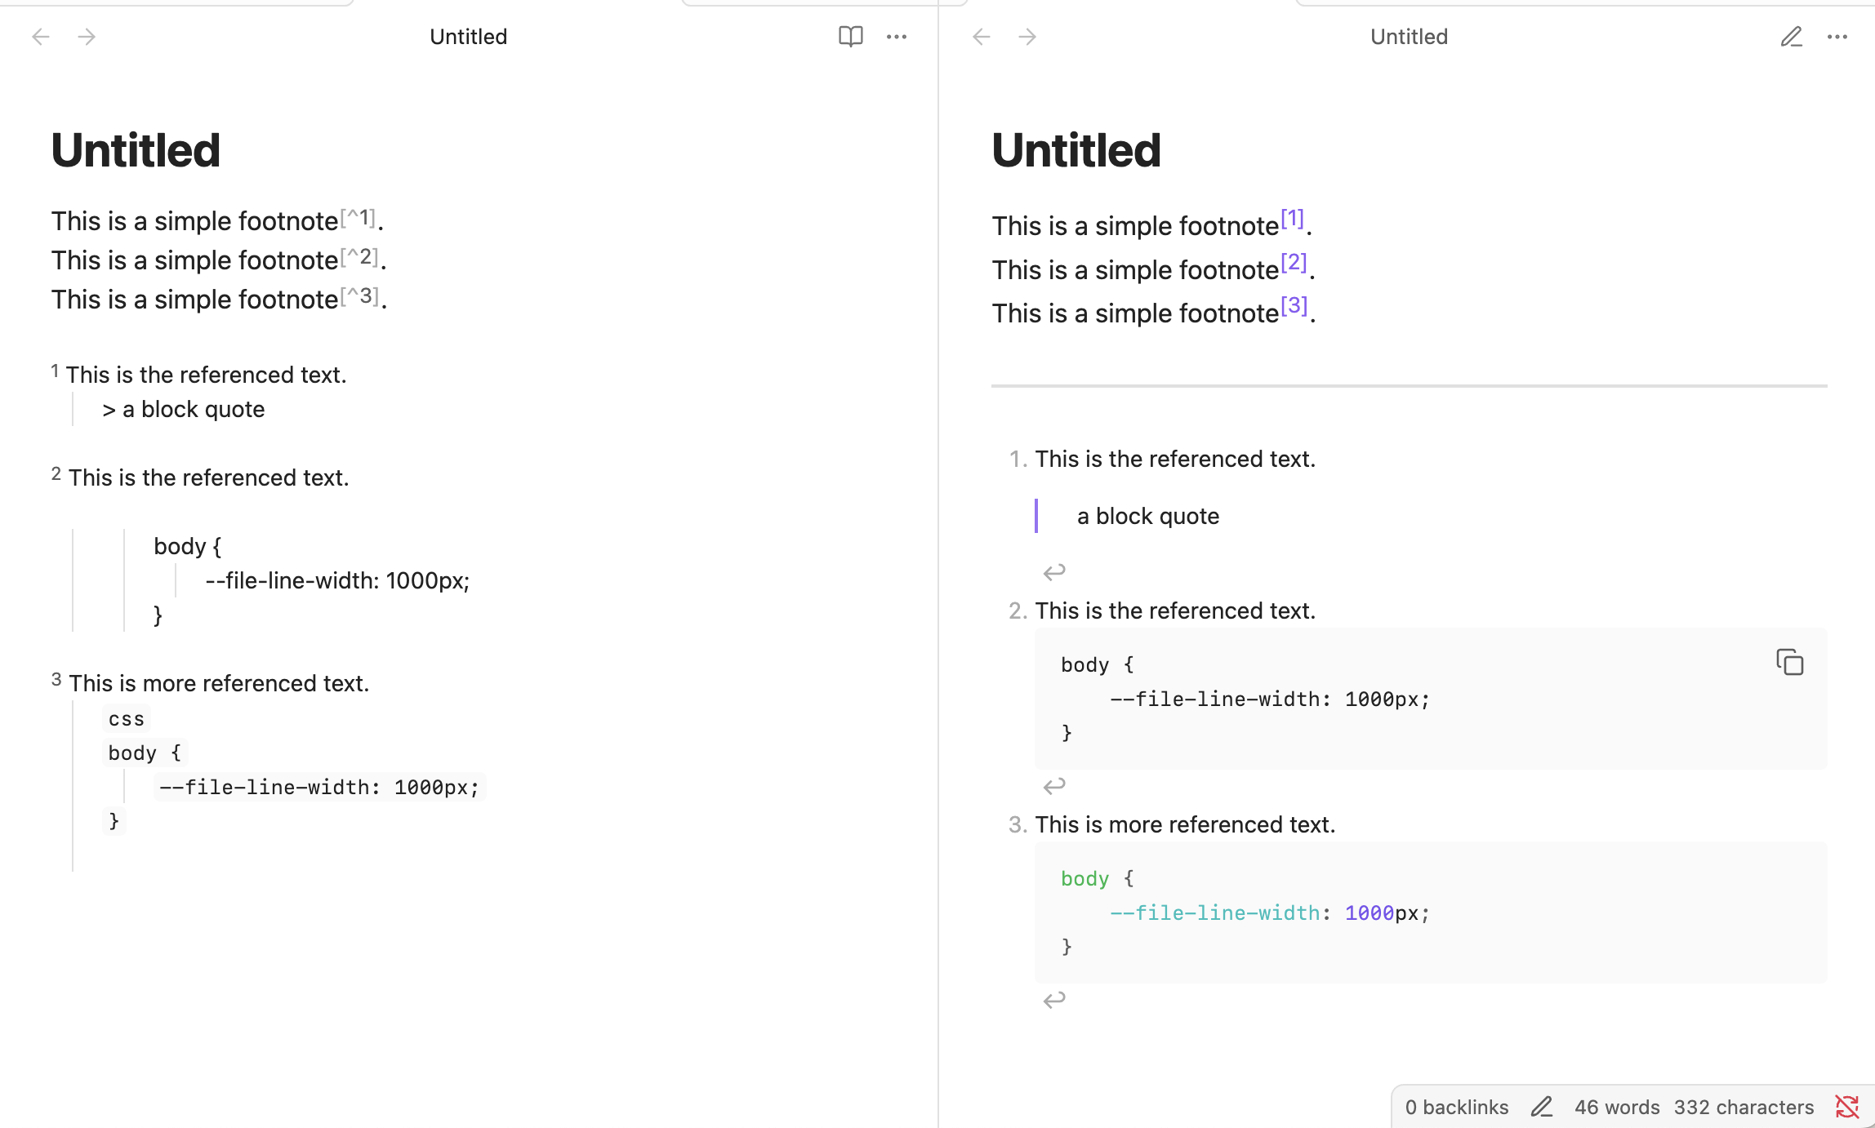Follow the [3] footnote reference link
Viewport: 1875px width, 1128px height.
[x=1294, y=306]
